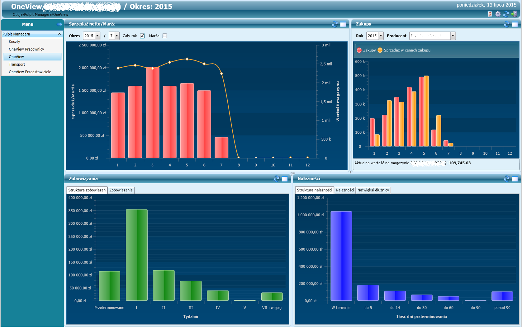Open the Producent dropdown
Viewport: 522px width, 327px height.
tap(453, 36)
